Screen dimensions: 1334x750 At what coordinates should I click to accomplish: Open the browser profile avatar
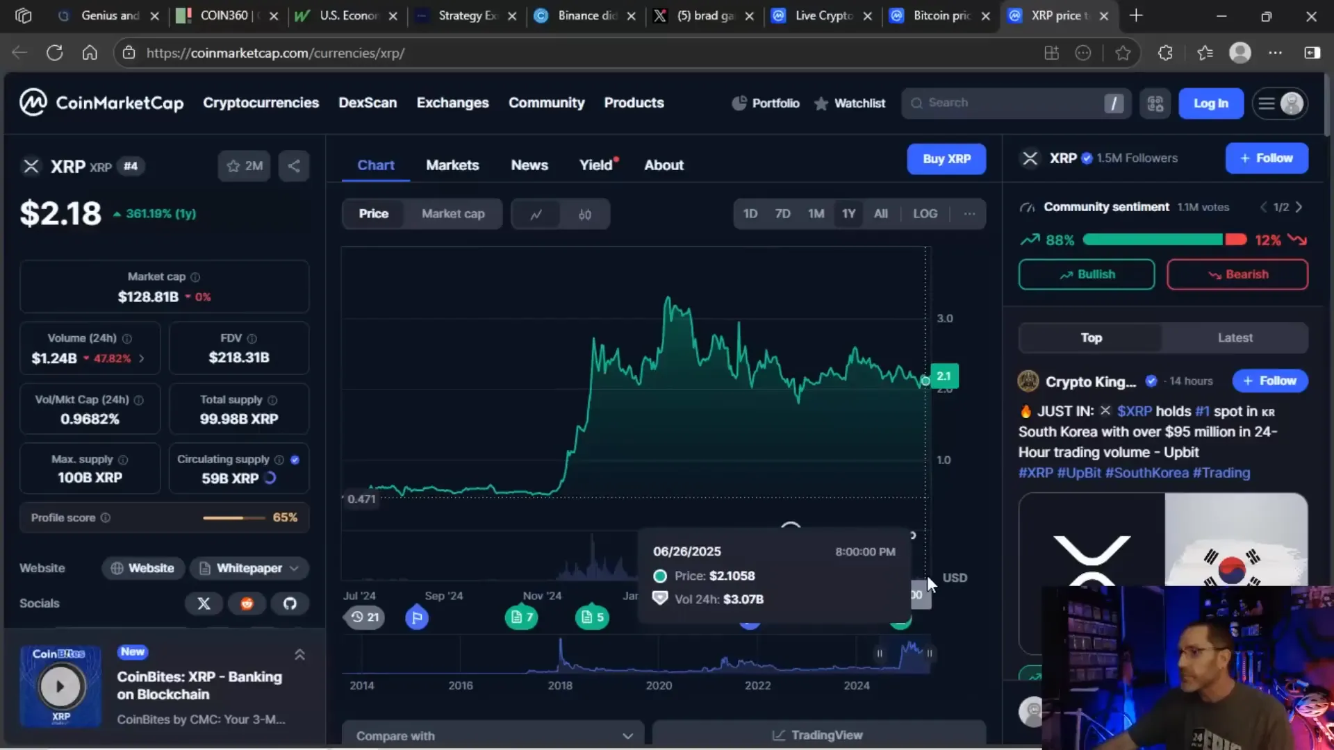[1240, 53]
